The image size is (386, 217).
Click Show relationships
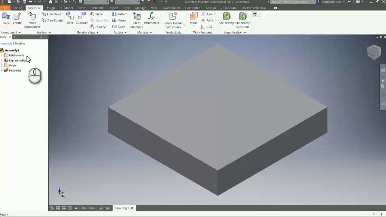pos(96,14)
